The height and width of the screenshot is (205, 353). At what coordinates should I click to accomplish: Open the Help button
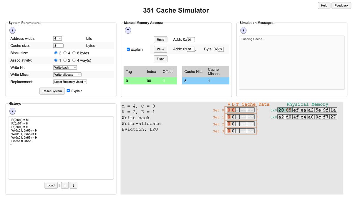coord(324,5)
